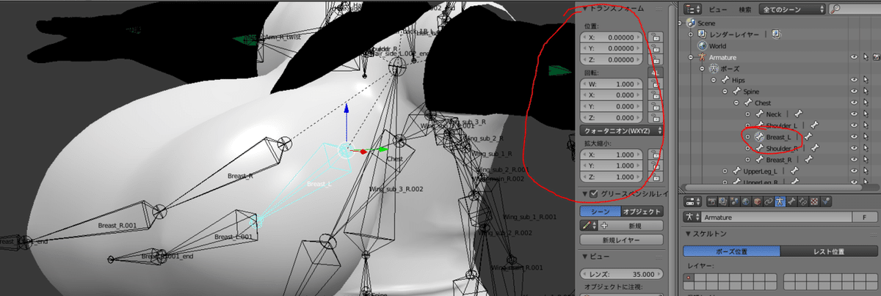Collapse the Chest tree node

736,103
